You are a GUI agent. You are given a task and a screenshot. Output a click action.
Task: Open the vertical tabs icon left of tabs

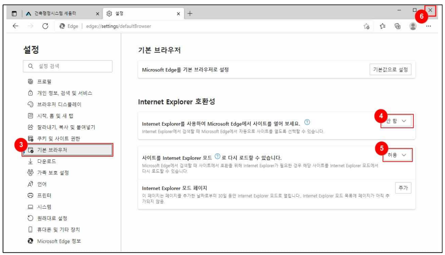(x=14, y=13)
